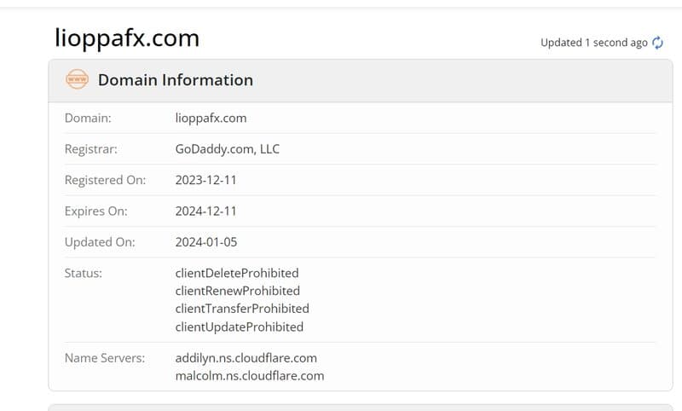Viewport: 682px width, 411px height.
Task: Click the clientTransferProhibited status
Action: point(242,309)
